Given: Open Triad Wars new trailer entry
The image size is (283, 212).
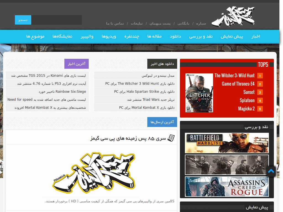Looking at the screenshot, I should [151, 100].
